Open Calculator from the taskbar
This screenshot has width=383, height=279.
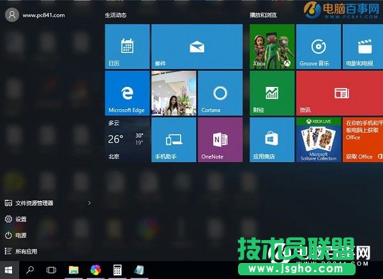coord(117,270)
